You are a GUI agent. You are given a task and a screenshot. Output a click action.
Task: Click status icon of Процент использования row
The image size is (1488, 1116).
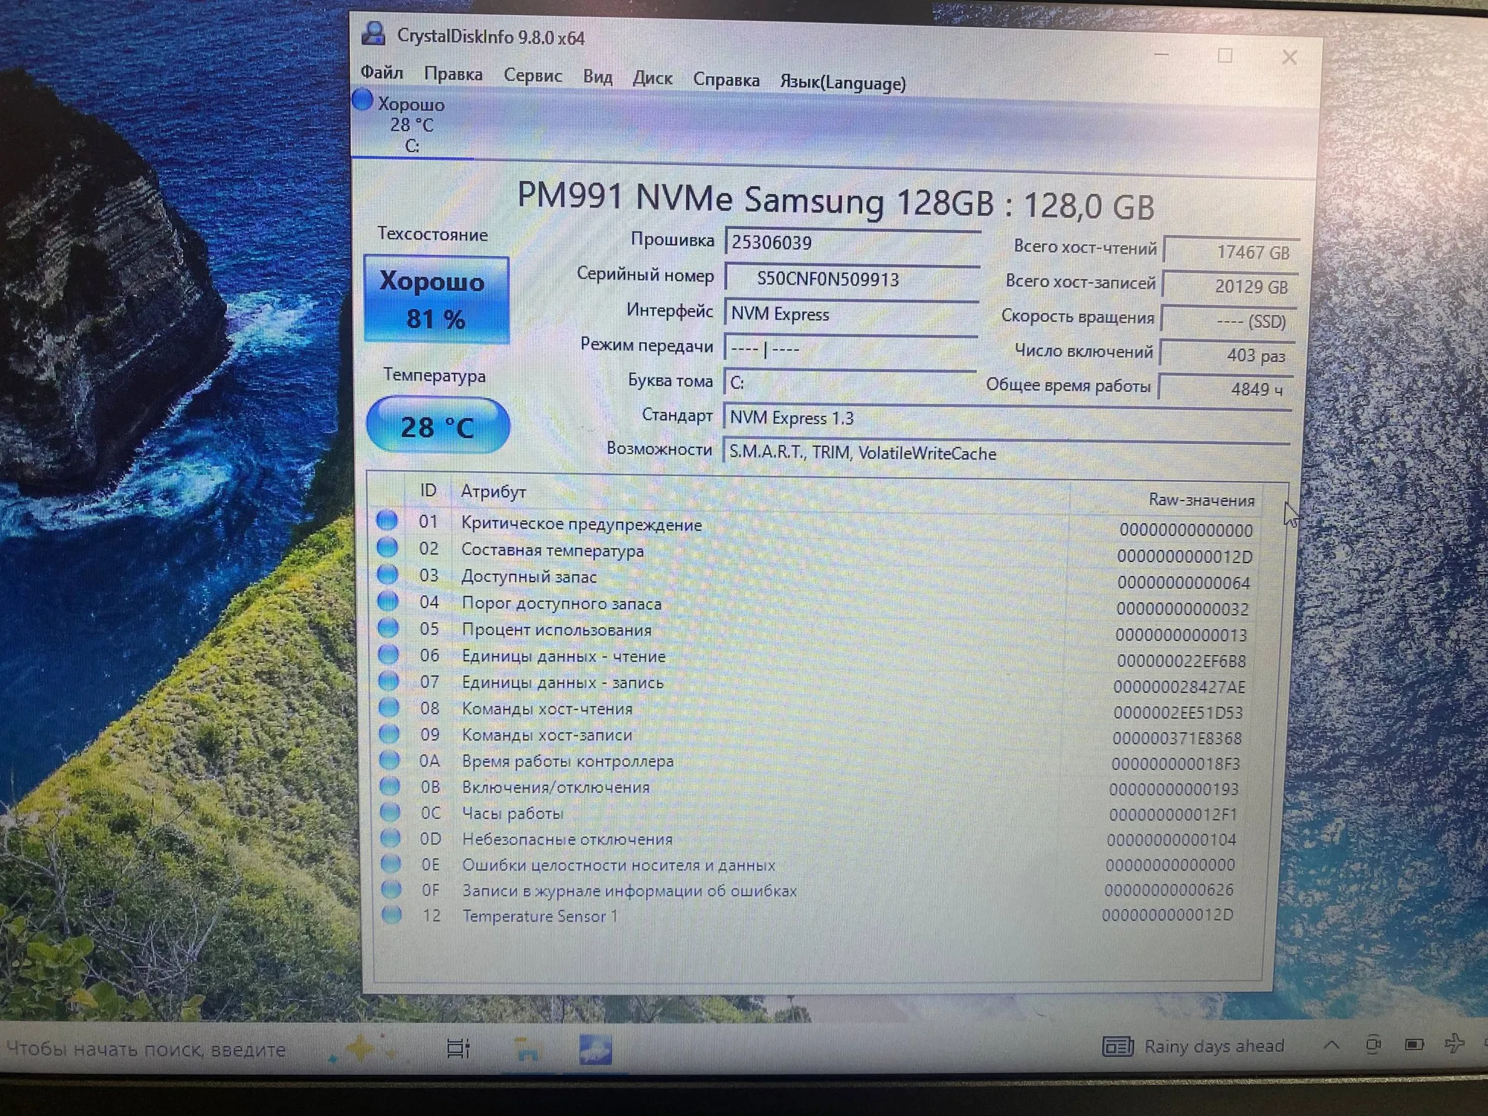pyautogui.click(x=388, y=627)
